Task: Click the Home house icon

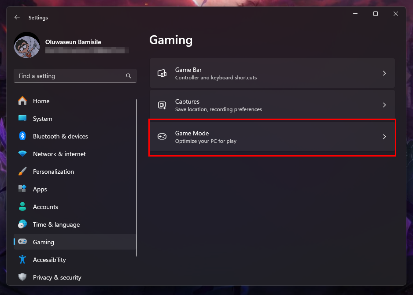Action: [22, 101]
